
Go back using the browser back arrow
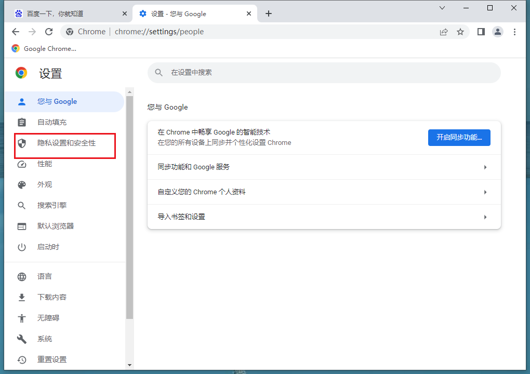[x=16, y=32]
